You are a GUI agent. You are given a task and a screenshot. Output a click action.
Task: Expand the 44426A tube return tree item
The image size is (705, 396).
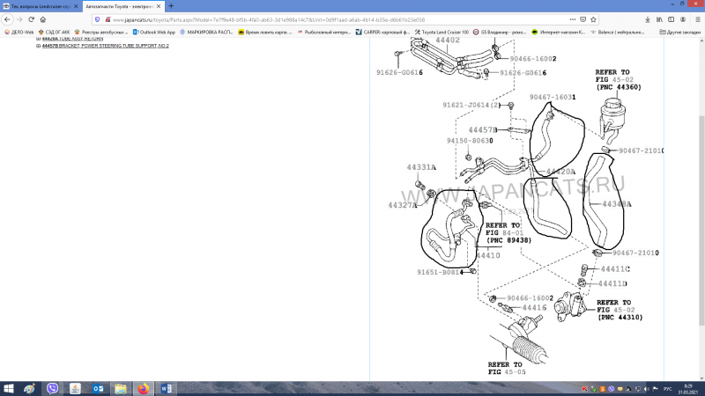click(39, 39)
